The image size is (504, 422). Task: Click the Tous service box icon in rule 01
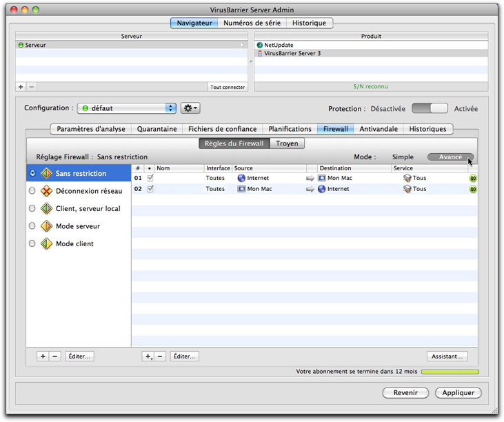tap(407, 178)
